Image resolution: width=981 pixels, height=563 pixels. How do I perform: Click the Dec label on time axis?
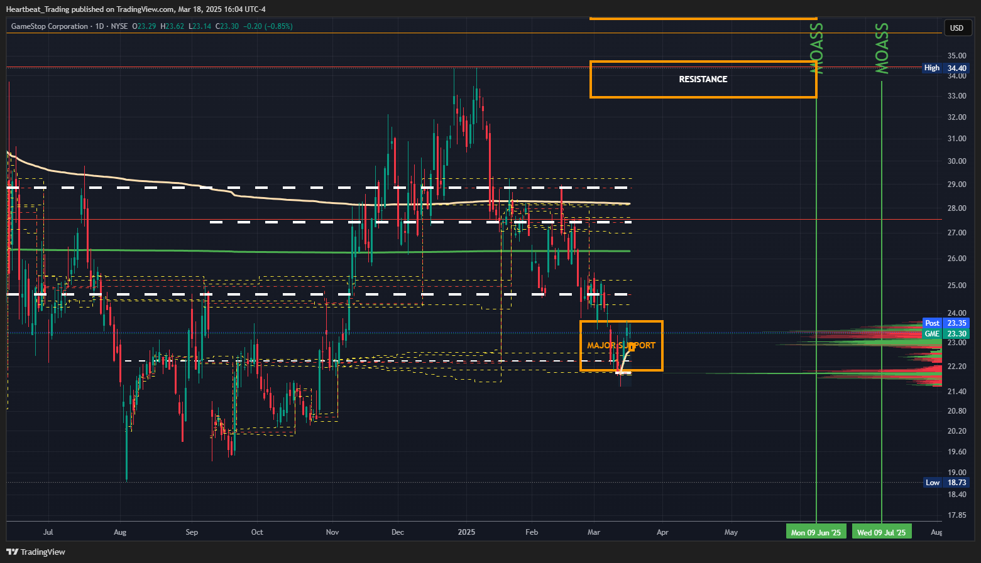pos(397,532)
